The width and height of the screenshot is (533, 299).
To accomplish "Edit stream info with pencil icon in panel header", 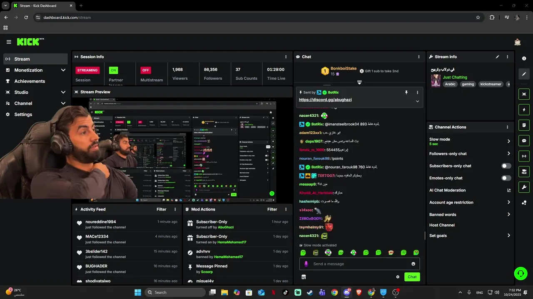I will [497, 57].
